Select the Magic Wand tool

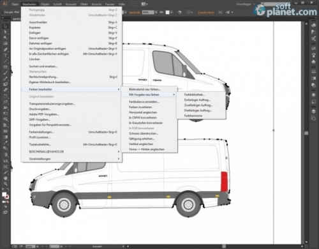coord(6,38)
